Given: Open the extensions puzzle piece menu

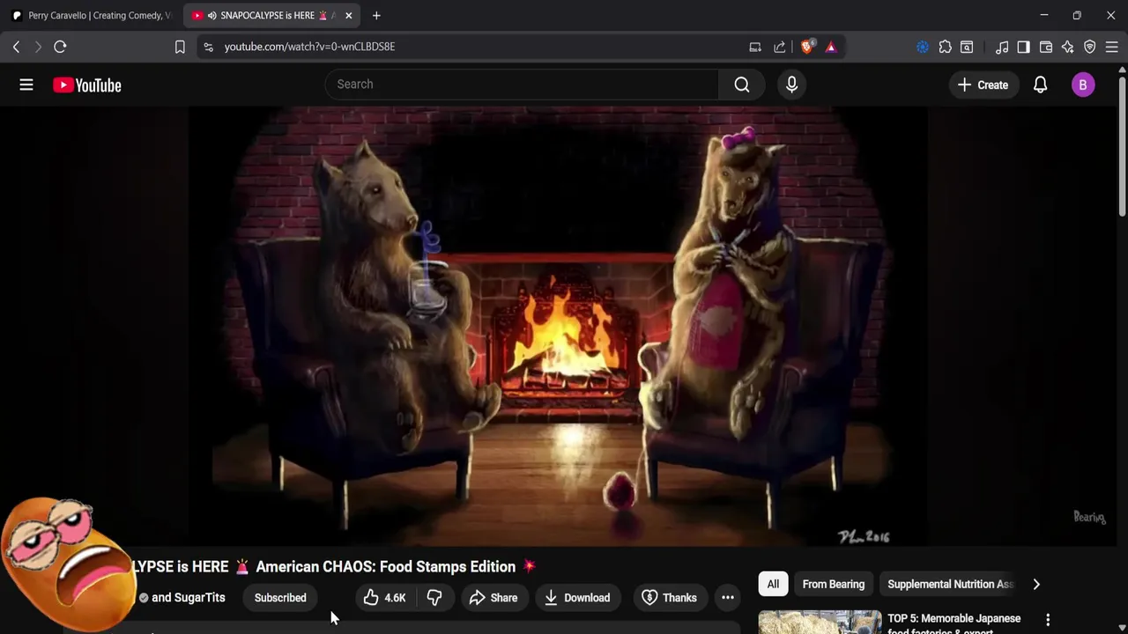Looking at the screenshot, I should click(x=945, y=47).
